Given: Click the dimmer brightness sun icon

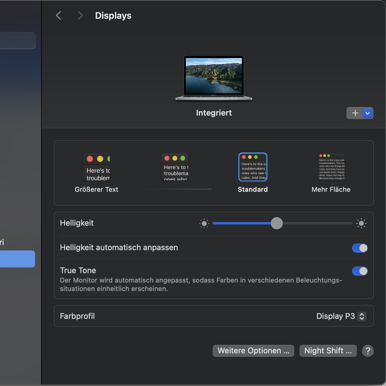Looking at the screenshot, I should point(204,224).
